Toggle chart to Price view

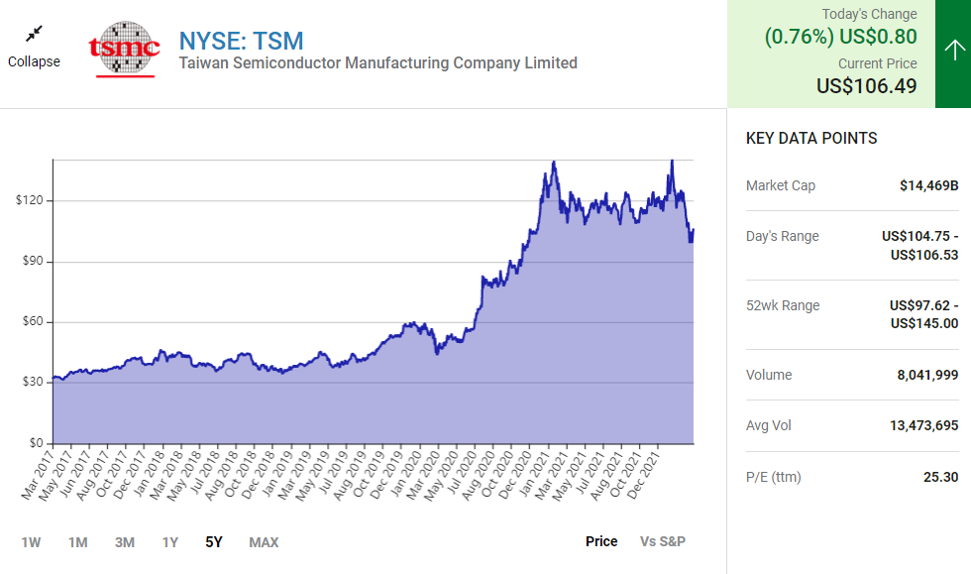tap(601, 541)
